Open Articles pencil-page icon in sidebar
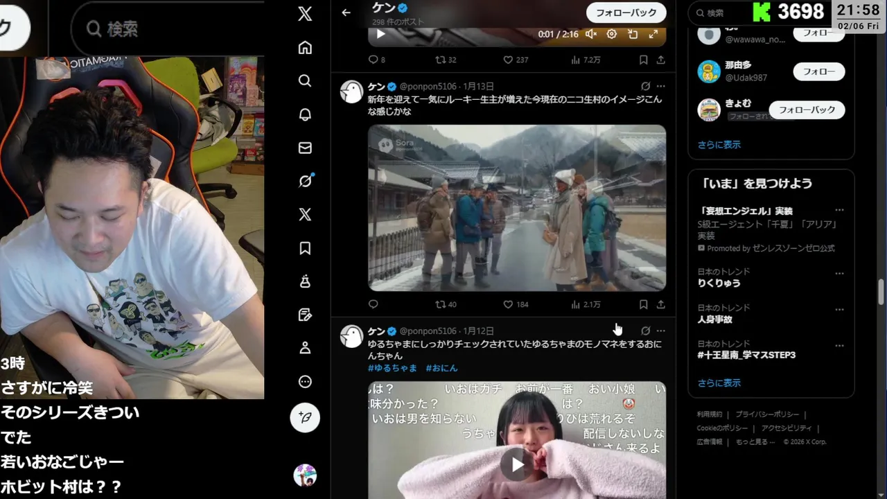The width and height of the screenshot is (887, 499). (305, 315)
